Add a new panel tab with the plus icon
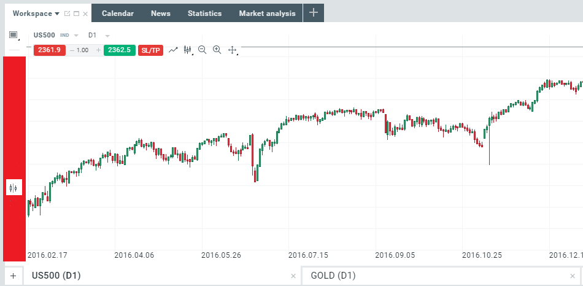Viewport: 583px width, 286px height. [313, 13]
